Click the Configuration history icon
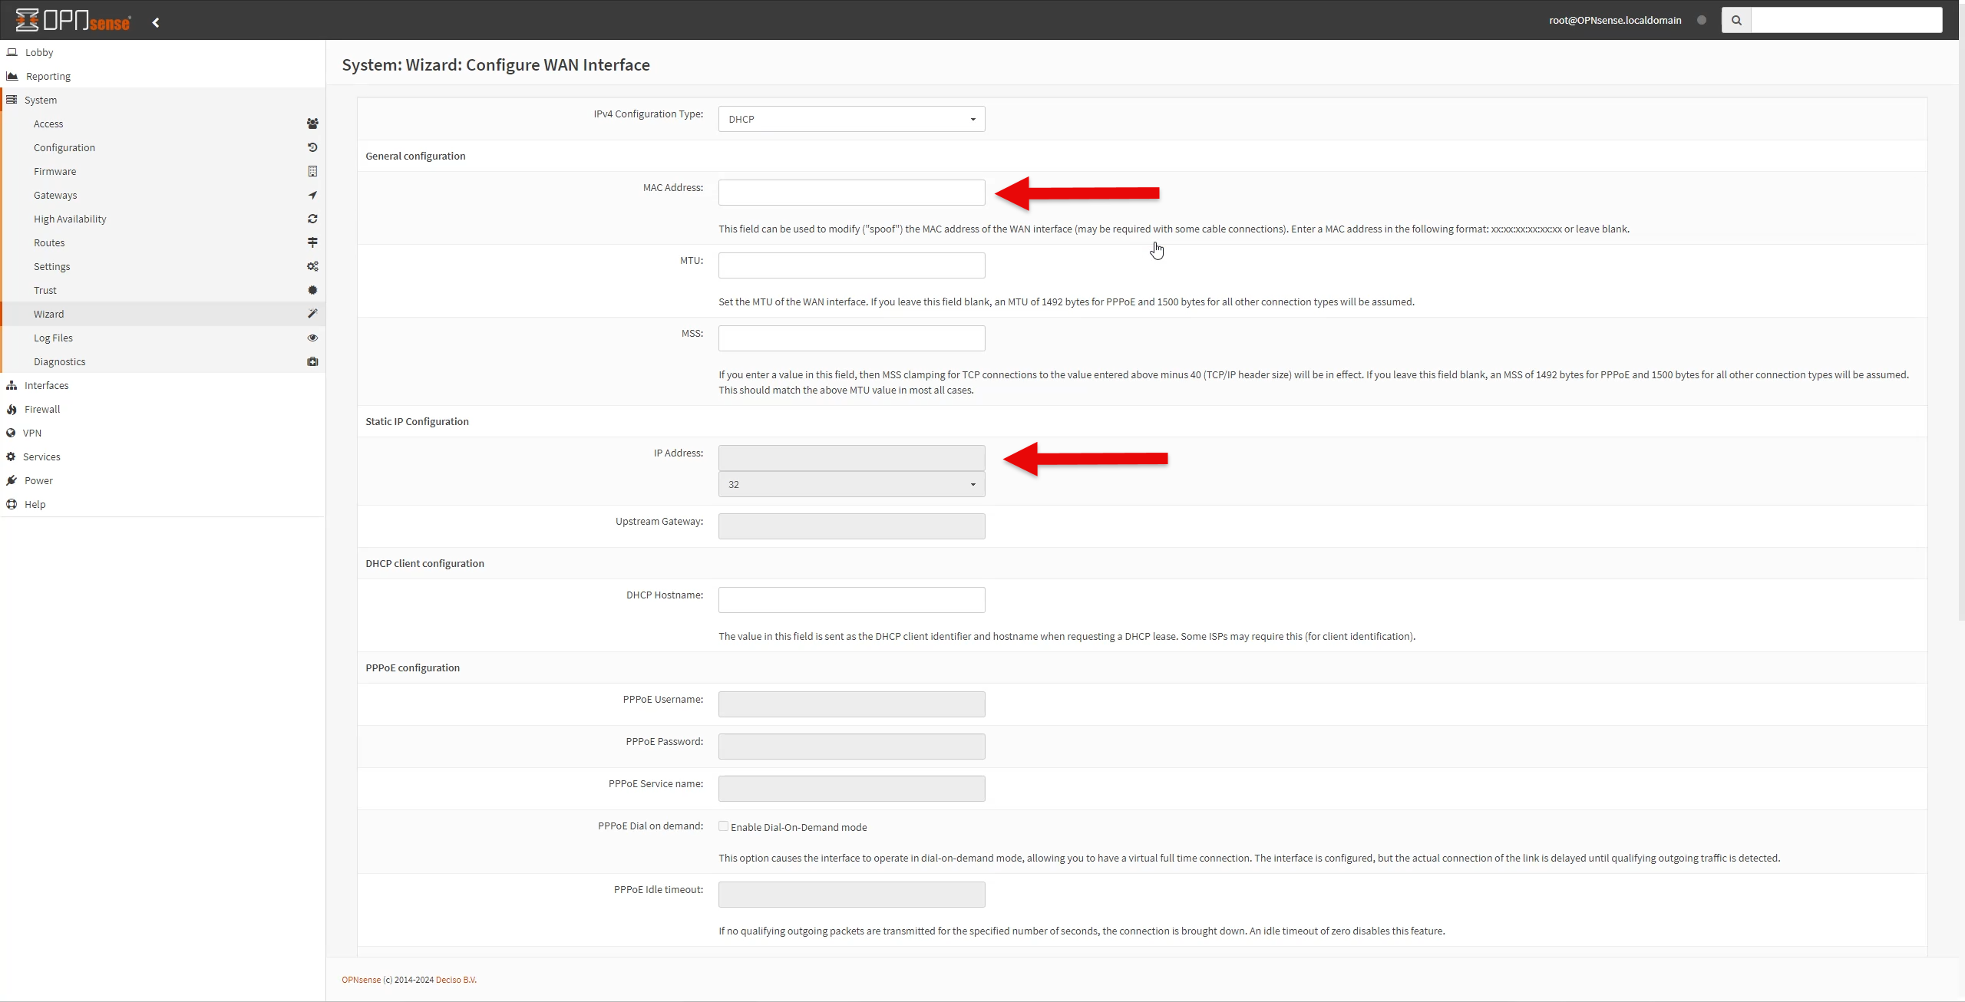Screen dimensions: 1965x1002 tap(312, 147)
